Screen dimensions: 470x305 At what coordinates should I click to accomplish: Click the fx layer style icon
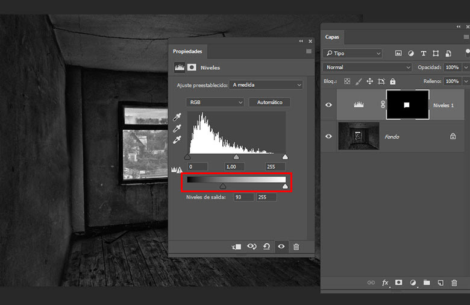coord(385,282)
